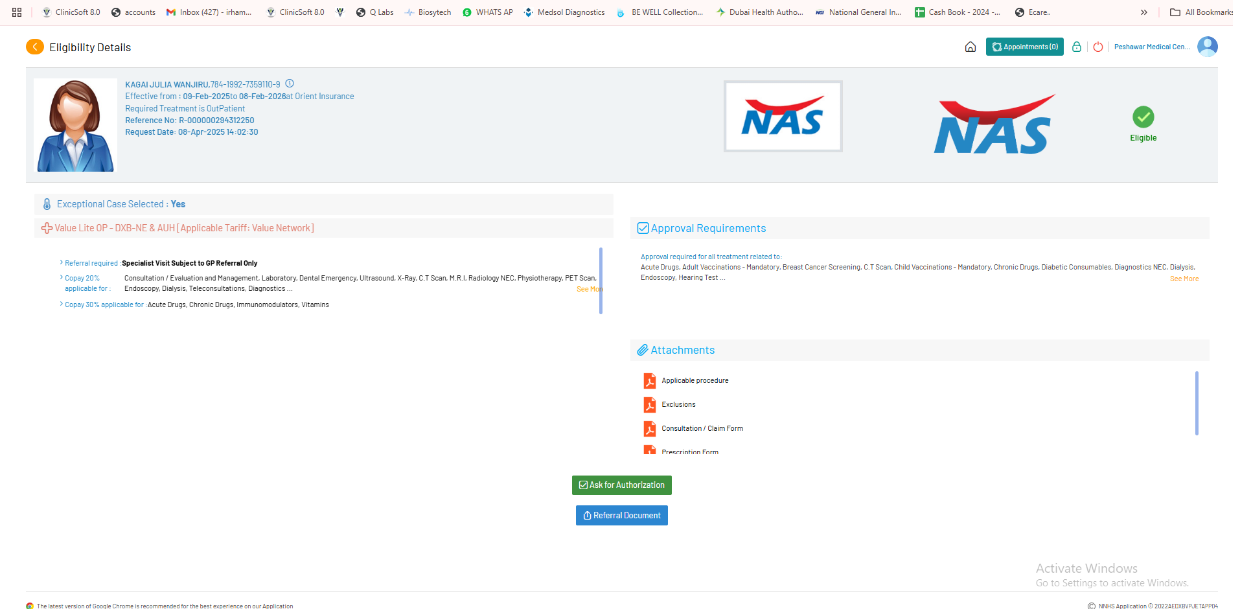Open Inbox (427) Gmail bookmark
This screenshot has height=609, width=1240.
point(209,12)
